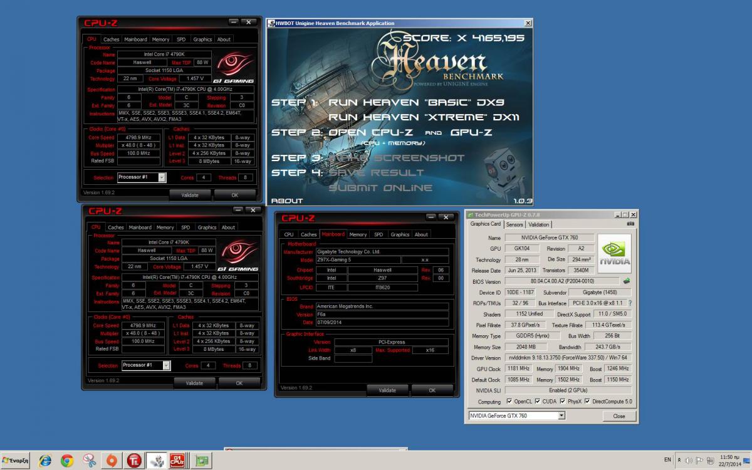Click Close button in GPU-Z

(619, 416)
